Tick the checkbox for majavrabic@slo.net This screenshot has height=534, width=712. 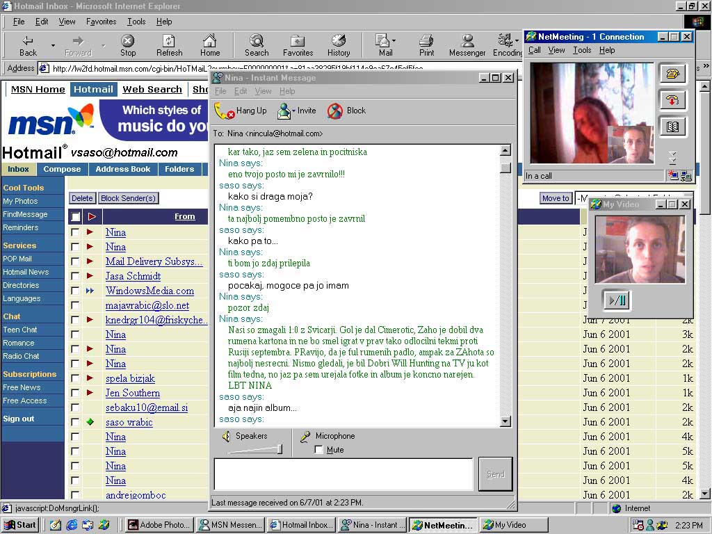coord(75,305)
